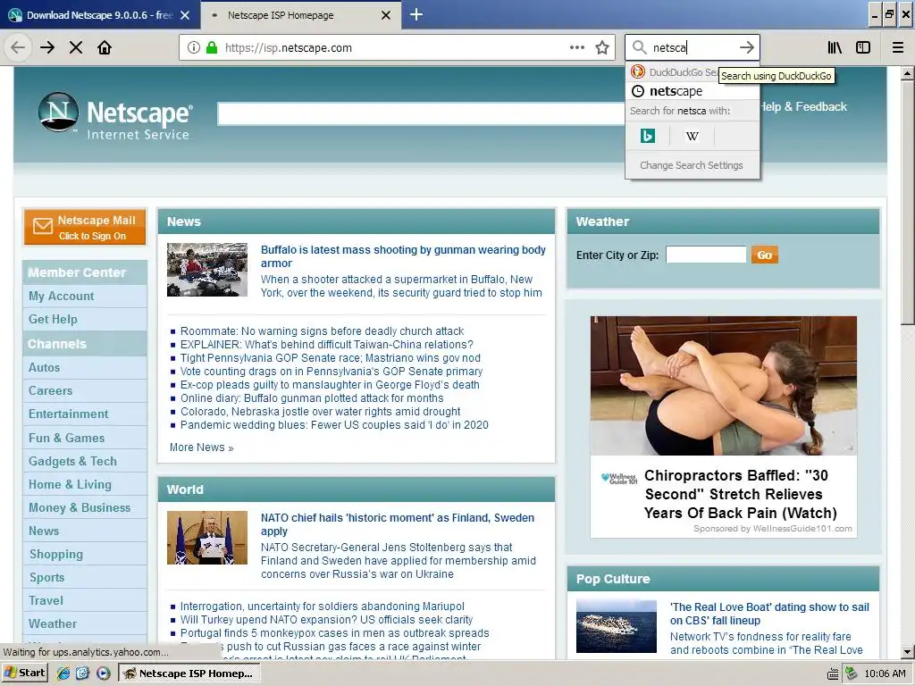
Task: Open 'Roommate: No warning signs' story
Action: coord(322,331)
